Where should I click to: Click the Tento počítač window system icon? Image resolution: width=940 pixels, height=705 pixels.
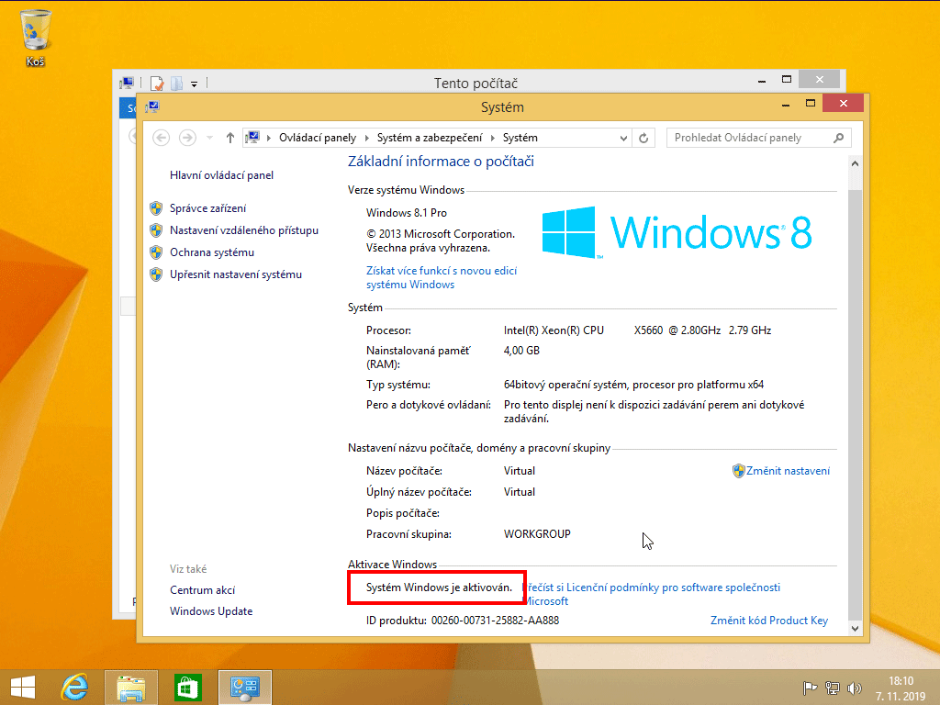(x=127, y=83)
